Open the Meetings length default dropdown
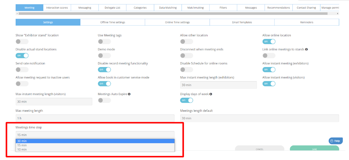 tap(260, 118)
